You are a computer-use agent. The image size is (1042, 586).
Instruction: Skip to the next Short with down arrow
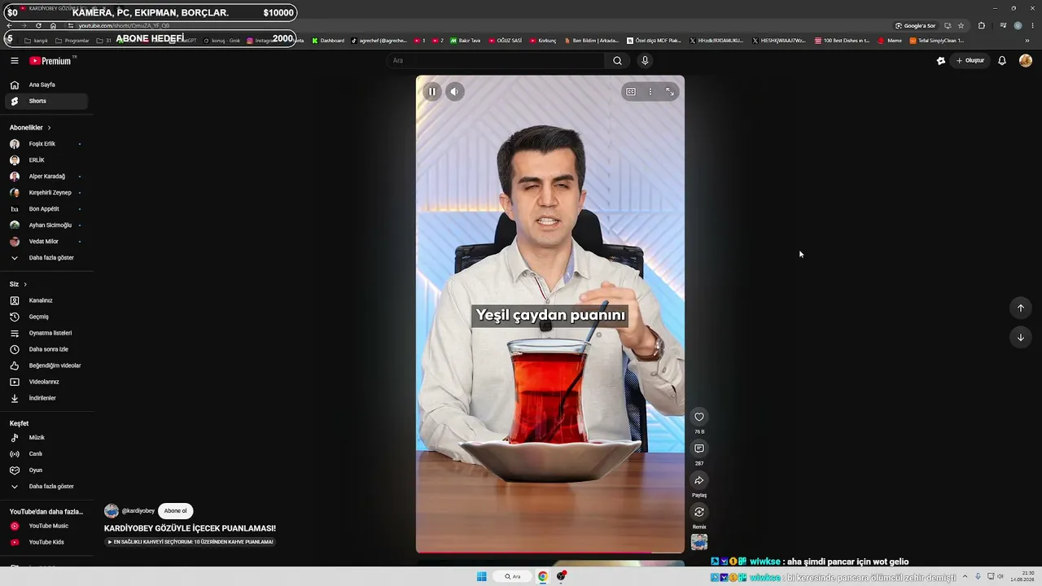click(1020, 337)
